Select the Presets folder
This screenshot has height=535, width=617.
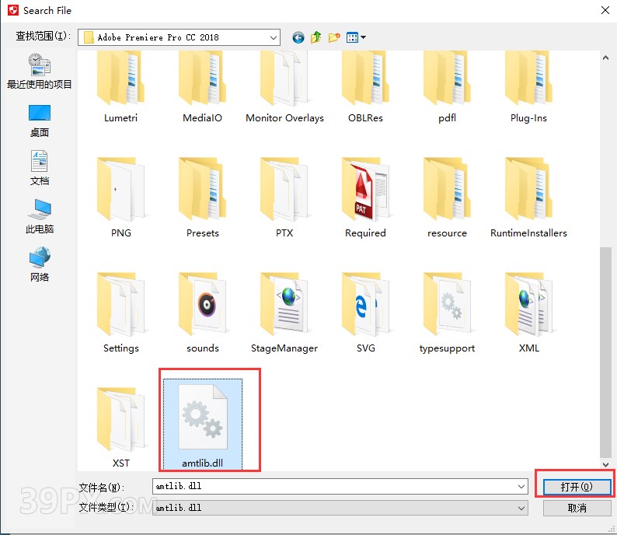click(202, 198)
